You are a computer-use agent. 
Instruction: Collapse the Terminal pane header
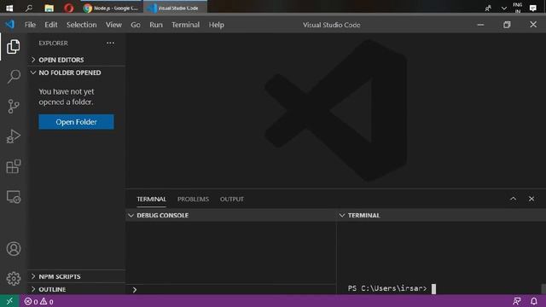441,216
